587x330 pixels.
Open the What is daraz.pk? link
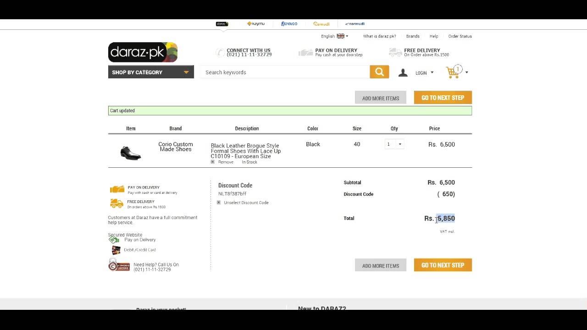380,36
